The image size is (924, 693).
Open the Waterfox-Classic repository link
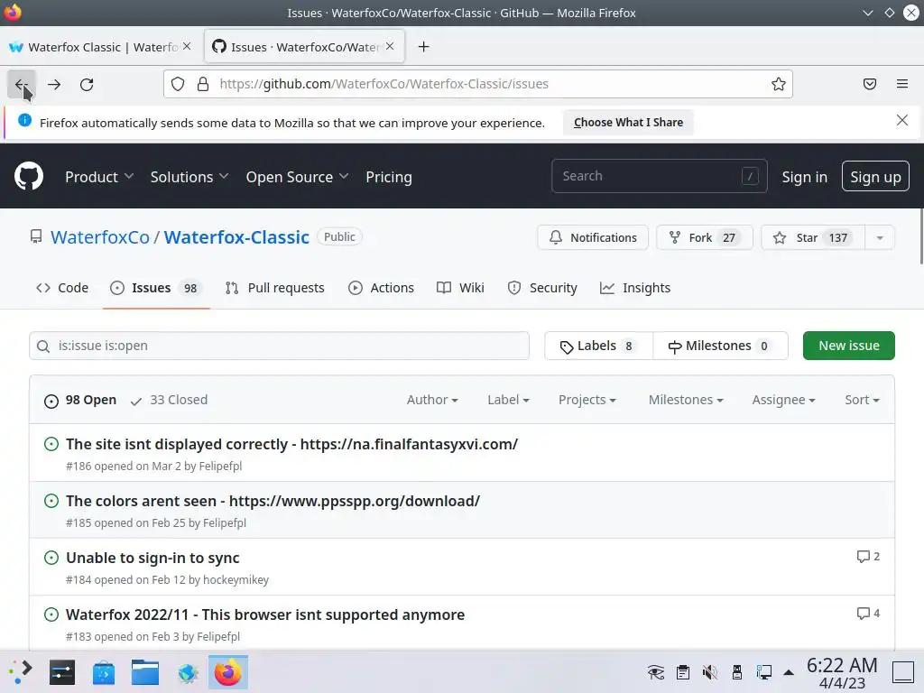pyautogui.click(x=236, y=237)
